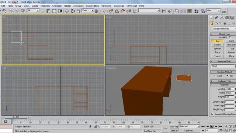The width and height of the screenshot is (236, 133).
Task: Toggle the Window/Crossing selection icon
Action: coord(60,11)
